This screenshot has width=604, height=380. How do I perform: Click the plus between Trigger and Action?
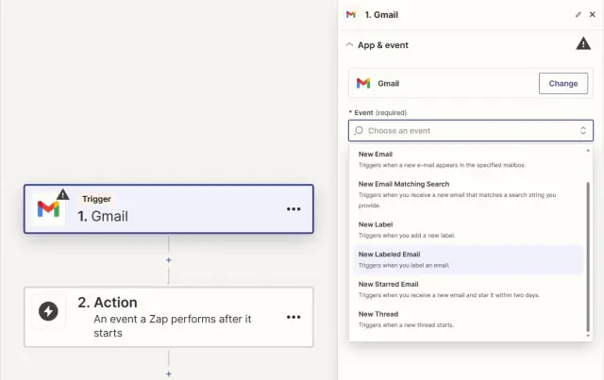click(169, 259)
